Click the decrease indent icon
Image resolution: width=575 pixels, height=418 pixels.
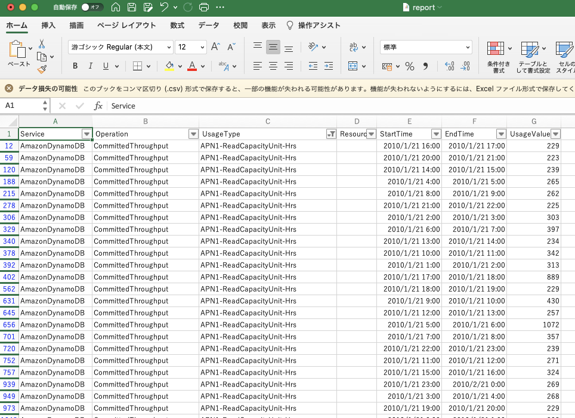tap(313, 66)
